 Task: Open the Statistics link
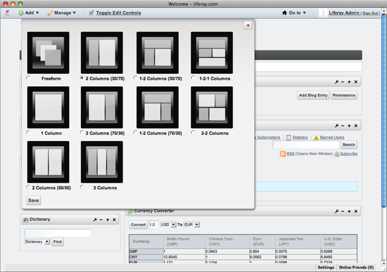[300, 137]
